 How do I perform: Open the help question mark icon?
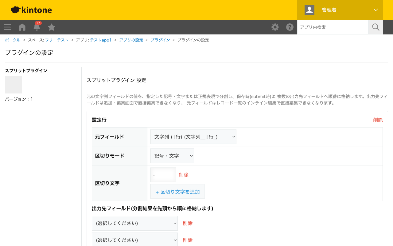pos(290,27)
